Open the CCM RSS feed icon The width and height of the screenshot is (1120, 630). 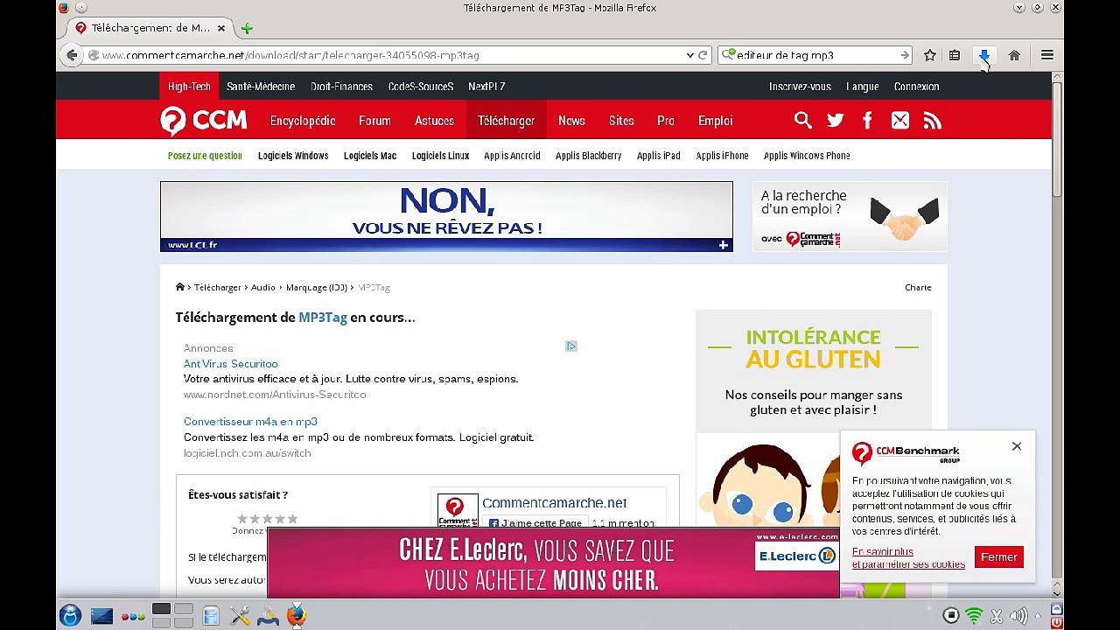933,121
